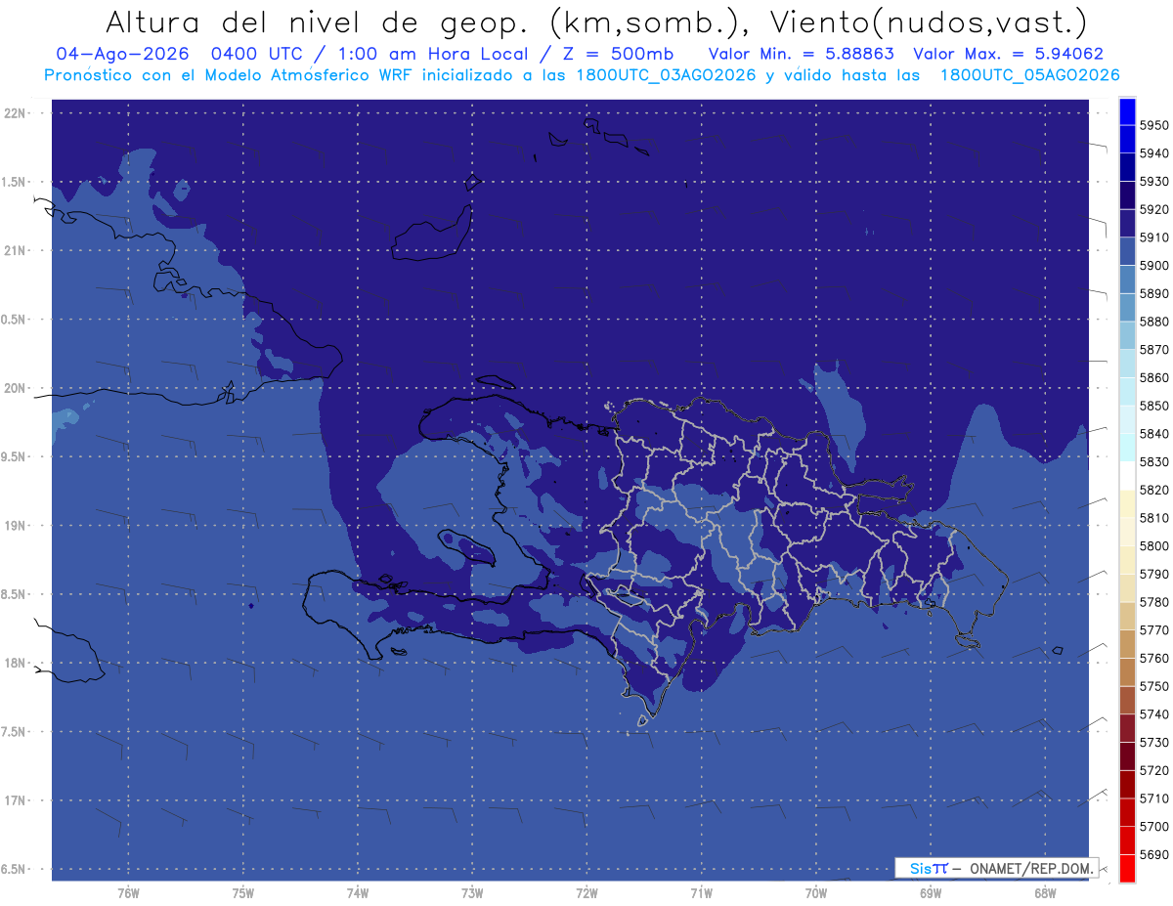Click the brown swatch between 5750 and 5760
The image size is (1173, 906).
[1127, 672]
